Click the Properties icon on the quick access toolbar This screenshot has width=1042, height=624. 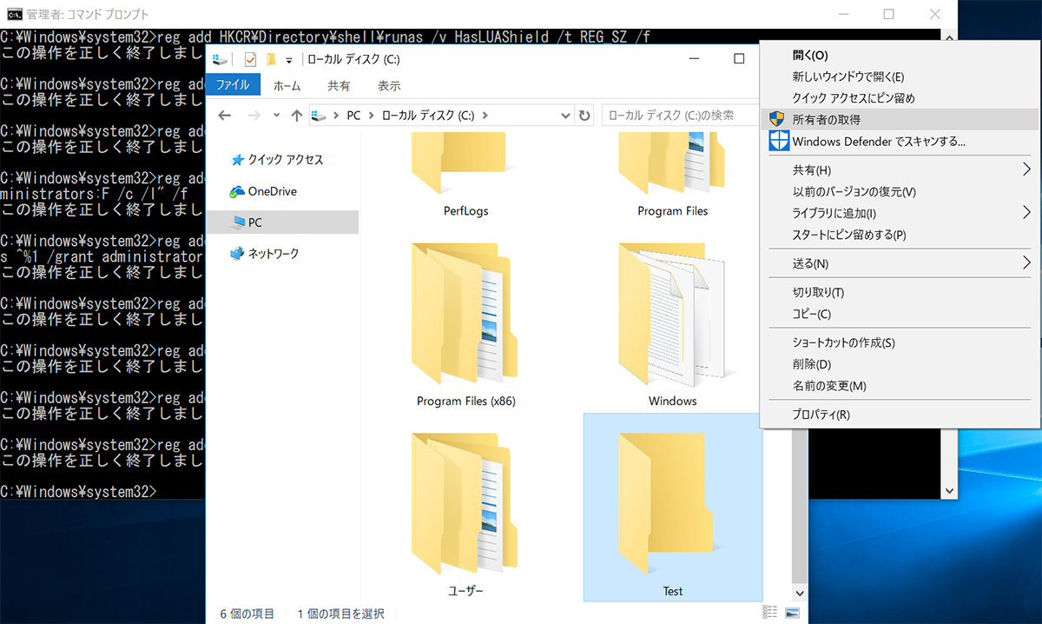click(x=248, y=58)
